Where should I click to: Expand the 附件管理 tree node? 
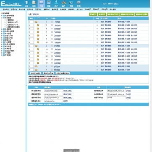click(x=2, y=46)
